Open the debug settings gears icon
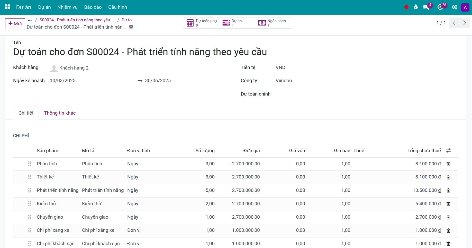Image resolution: width=472 pixels, height=248 pixels. [455, 7]
